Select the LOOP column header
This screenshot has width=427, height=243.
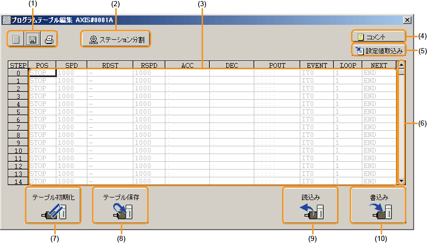[348, 65]
